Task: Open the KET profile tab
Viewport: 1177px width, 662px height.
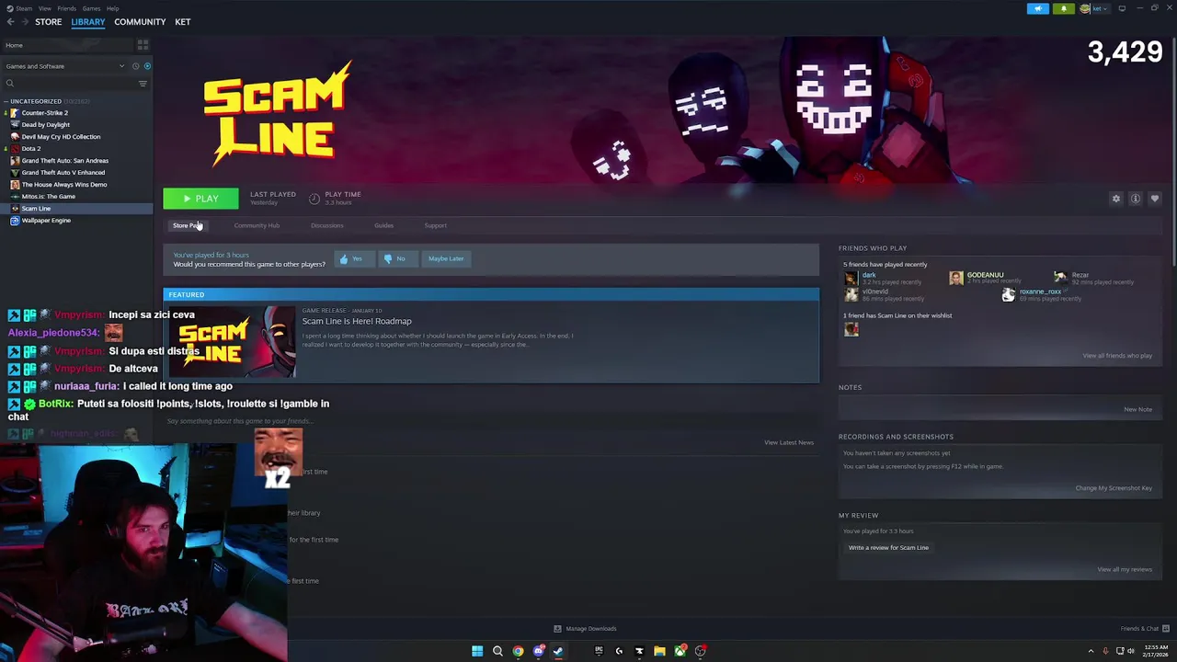Action: pos(182,22)
